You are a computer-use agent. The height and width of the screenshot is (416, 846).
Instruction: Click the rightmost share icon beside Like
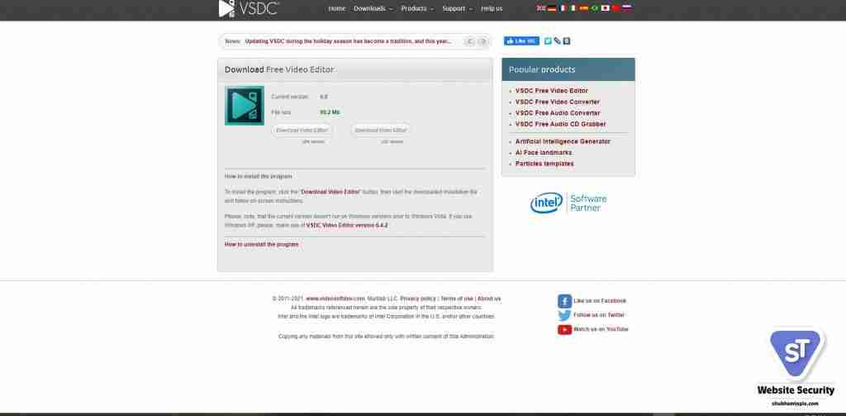click(567, 41)
